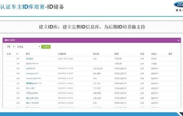The width and height of the screenshot is (183, 116).
Task: Click the ID column header
Action: coord(17,54)
